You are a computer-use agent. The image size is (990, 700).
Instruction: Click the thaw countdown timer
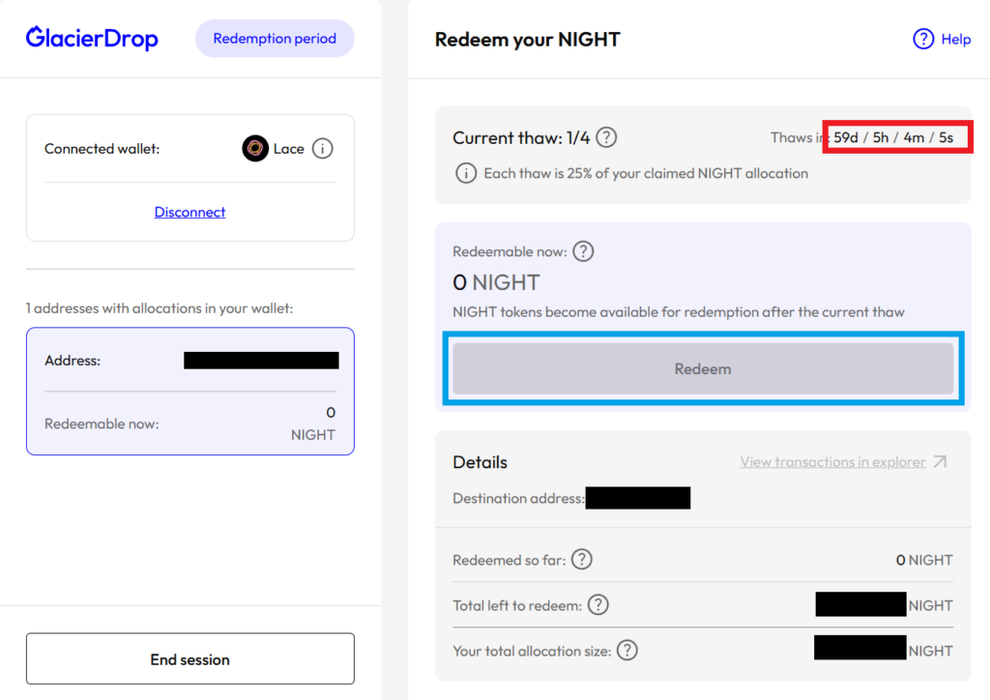tap(896, 137)
